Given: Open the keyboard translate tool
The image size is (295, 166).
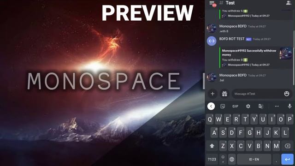Looking at the screenshot, I should [x=261, y=107].
